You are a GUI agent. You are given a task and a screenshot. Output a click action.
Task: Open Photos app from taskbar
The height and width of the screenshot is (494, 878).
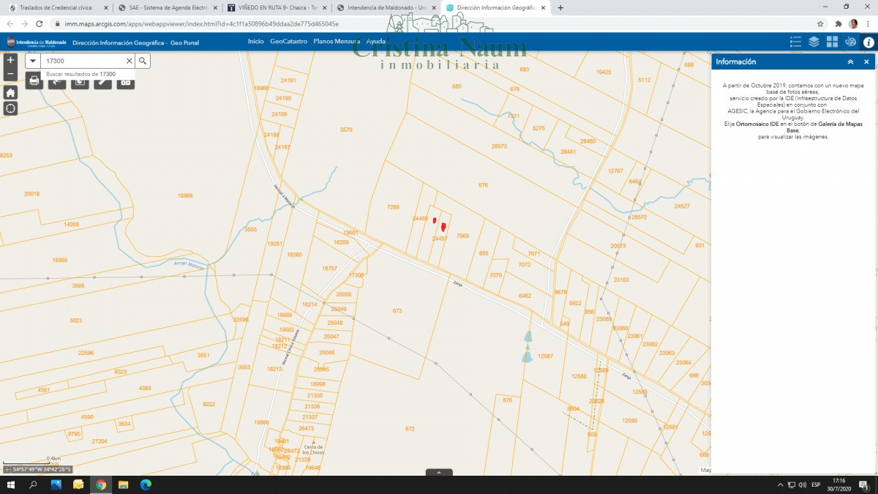pyautogui.click(x=56, y=484)
